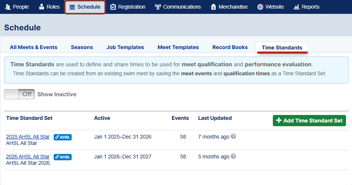Click the Time Standard Set column header
The height and width of the screenshot is (185, 352).
pyautogui.click(x=29, y=118)
